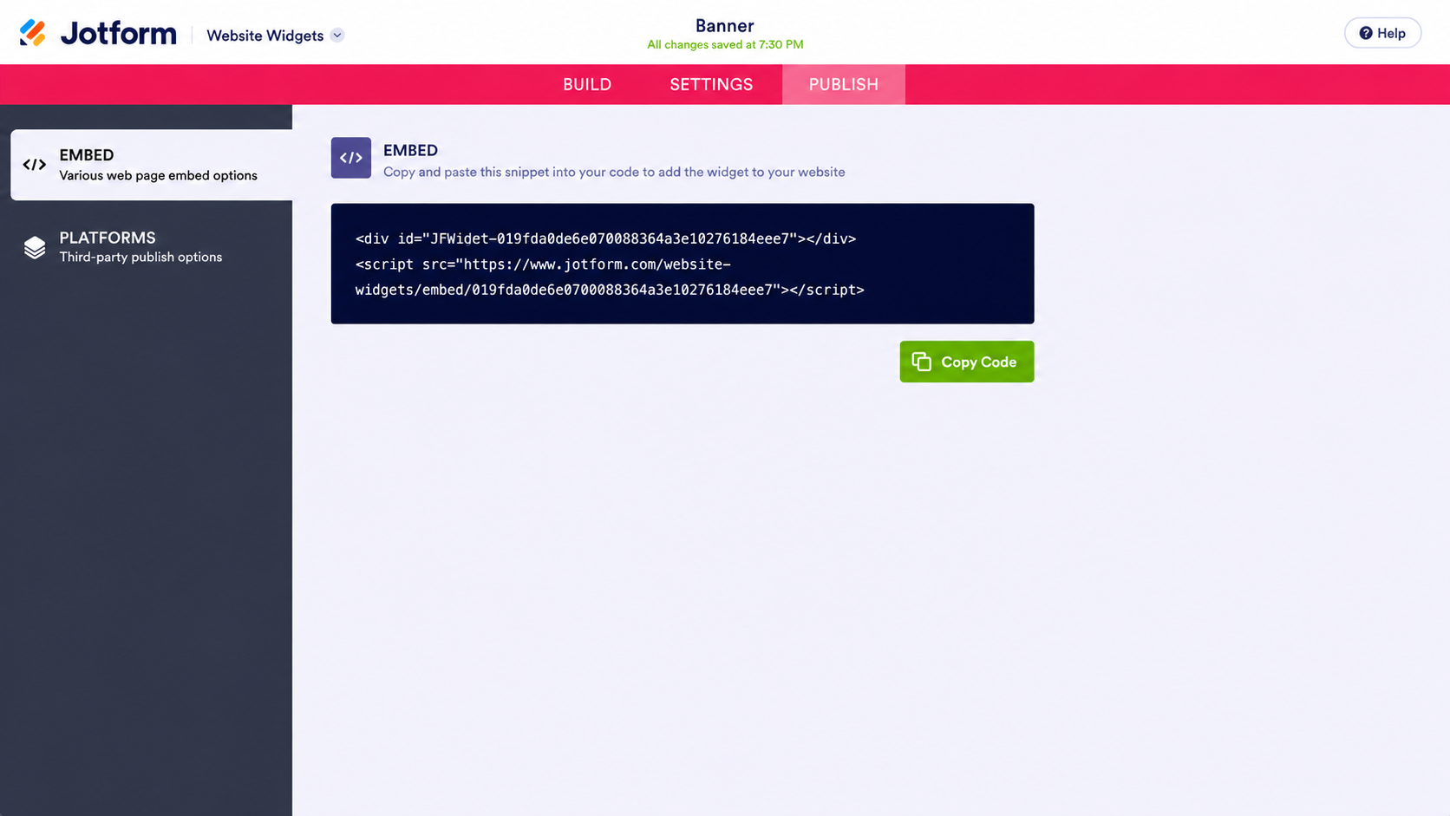Click the embed code icon in sidebar
The image size is (1450, 816).
(35, 165)
